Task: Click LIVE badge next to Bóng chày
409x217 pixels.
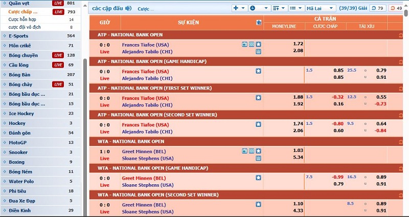Action: pos(58,84)
